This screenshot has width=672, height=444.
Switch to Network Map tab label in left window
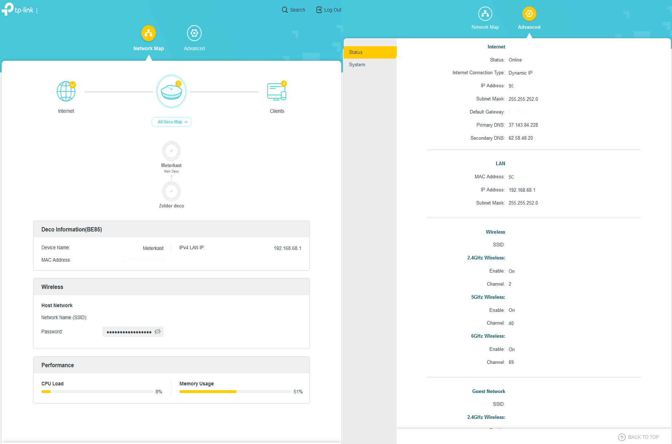point(149,48)
